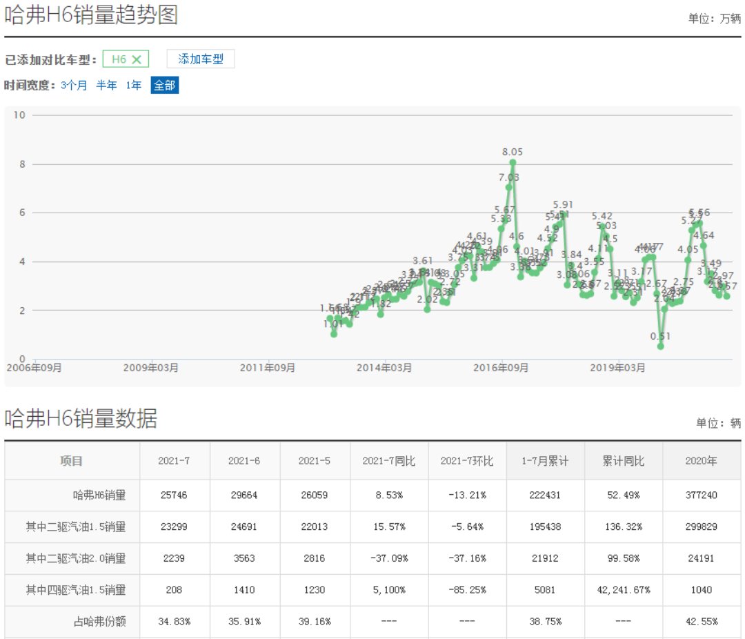Click the 2021-6 column header
Viewport: 745px width, 639px height.
pos(244,461)
